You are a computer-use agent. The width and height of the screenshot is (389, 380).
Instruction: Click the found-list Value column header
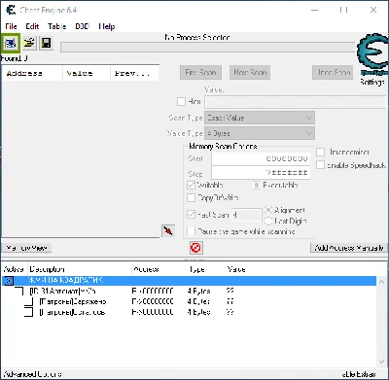click(87, 74)
